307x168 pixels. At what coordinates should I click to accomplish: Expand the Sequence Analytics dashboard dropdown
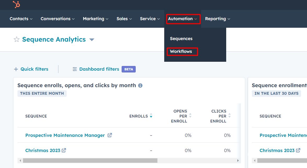click(92, 40)
